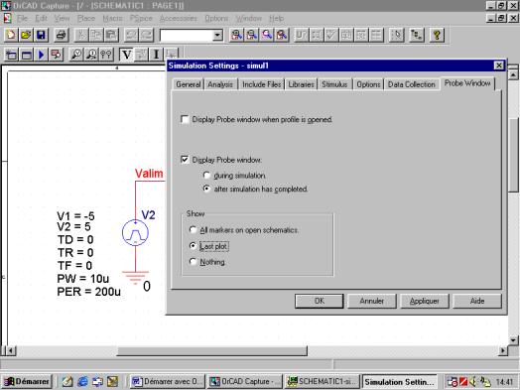Viewport: 520px width, 390px height.
Task: Switch to the Analysis tab
Action: tap(220, 84)
